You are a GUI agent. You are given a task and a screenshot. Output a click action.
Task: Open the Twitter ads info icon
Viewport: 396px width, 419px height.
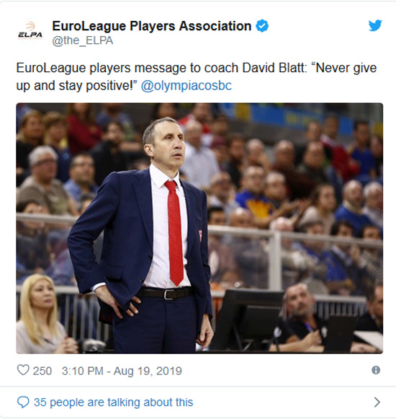coord(376,370)
